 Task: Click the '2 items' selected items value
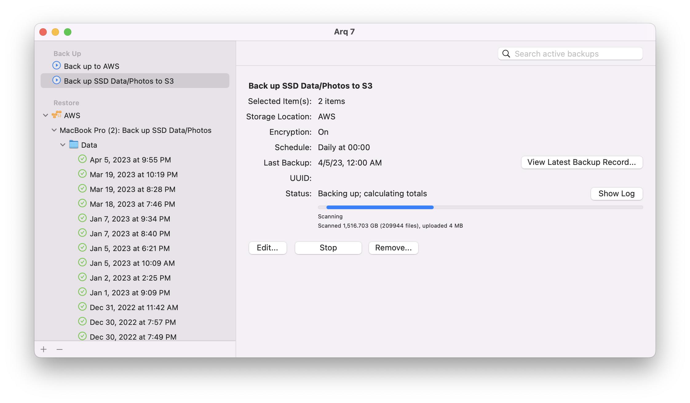click(x=331, y=101)
